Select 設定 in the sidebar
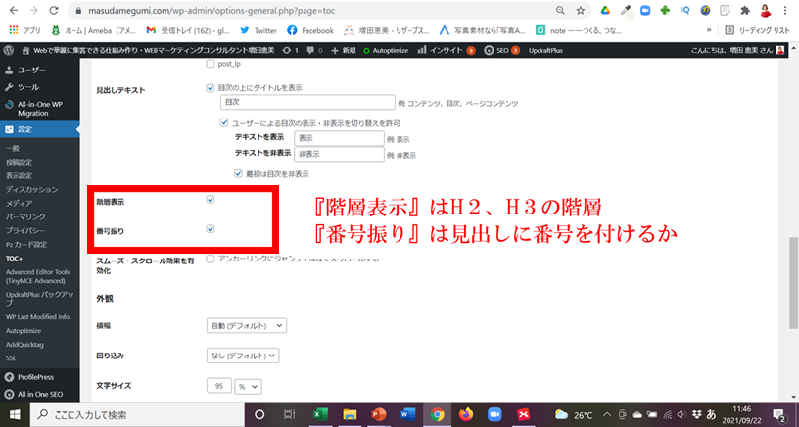799x427 pixels. 40,129
